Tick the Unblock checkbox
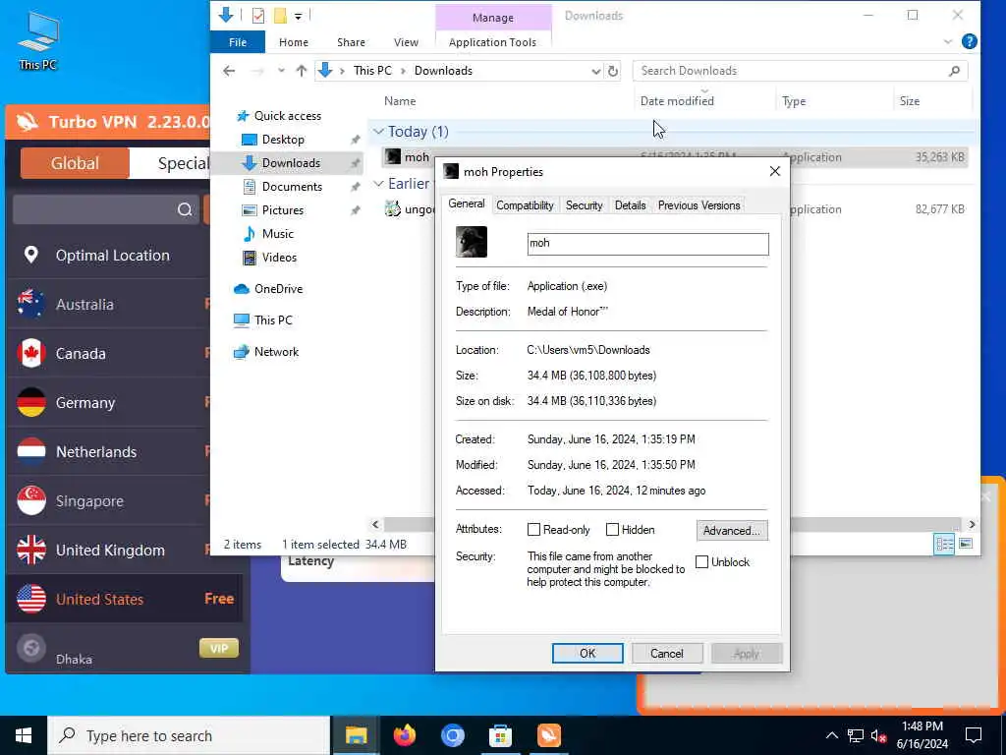This screenshot has width=1006, height=755. tap(701, 561)
